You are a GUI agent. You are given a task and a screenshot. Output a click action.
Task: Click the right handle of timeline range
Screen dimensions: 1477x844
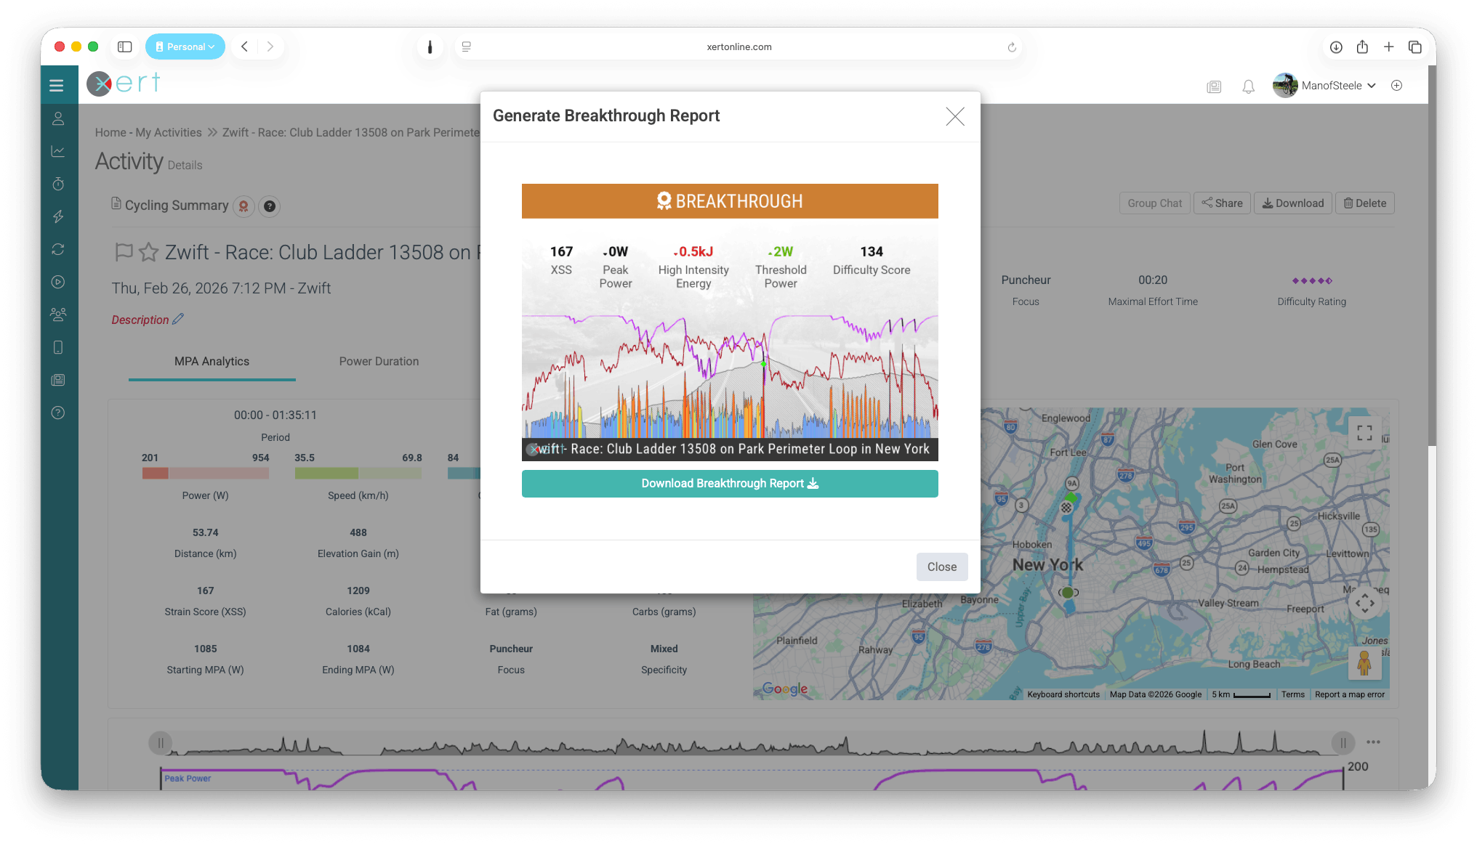pos(1343,743)
